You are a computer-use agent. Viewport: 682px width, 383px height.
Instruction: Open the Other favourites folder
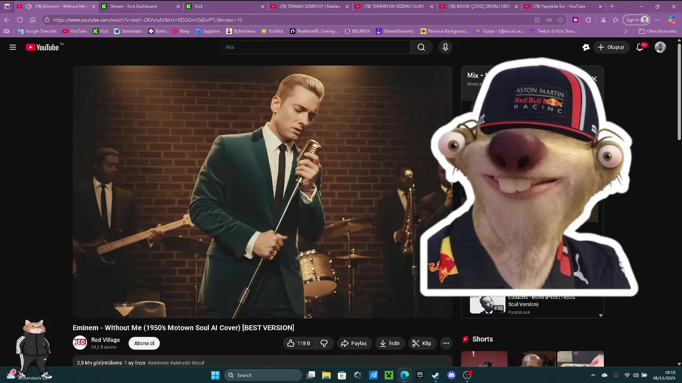point(658,31)
